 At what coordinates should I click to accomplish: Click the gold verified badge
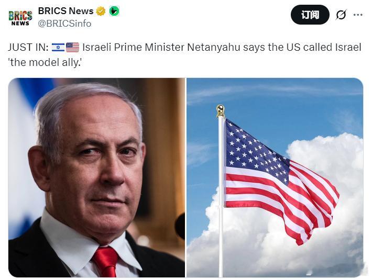pos(101,11)
